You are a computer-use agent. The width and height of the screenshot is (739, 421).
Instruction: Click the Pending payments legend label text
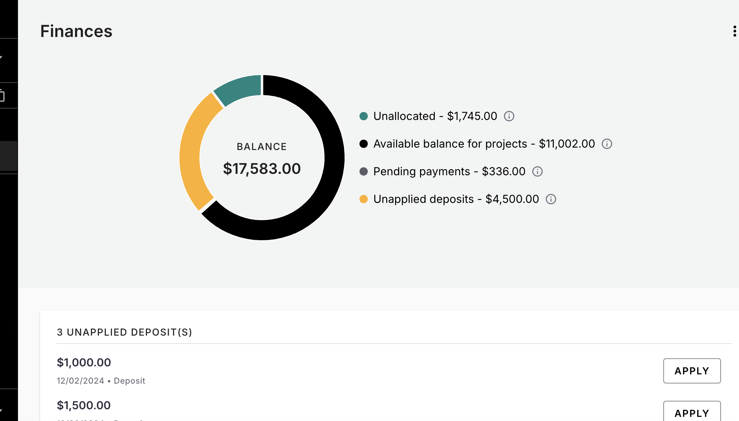(422, 171)
